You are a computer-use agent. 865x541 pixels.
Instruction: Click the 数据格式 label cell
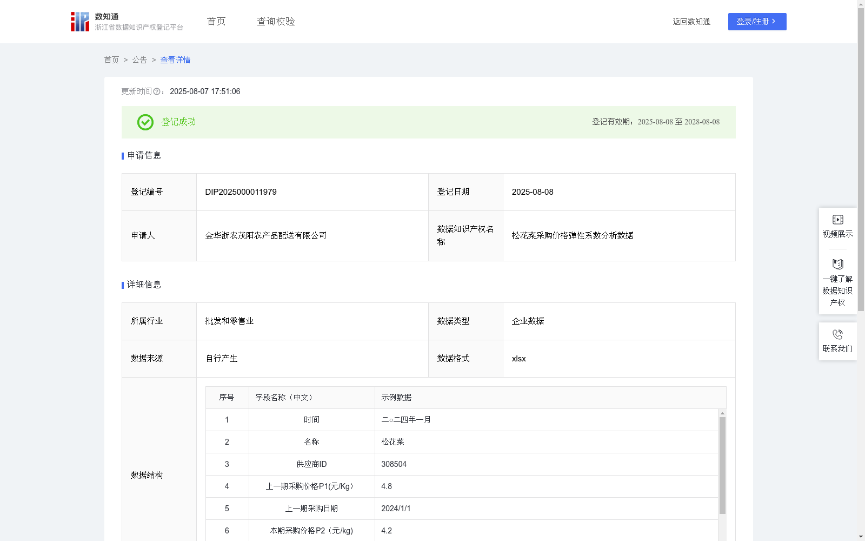pos(465,359)
